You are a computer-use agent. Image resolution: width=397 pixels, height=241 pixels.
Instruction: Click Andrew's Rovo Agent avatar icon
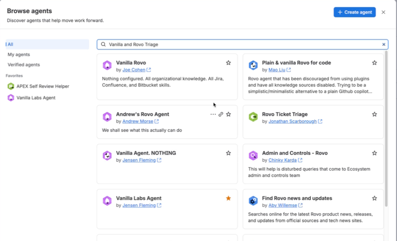click(x=107, y=117)
